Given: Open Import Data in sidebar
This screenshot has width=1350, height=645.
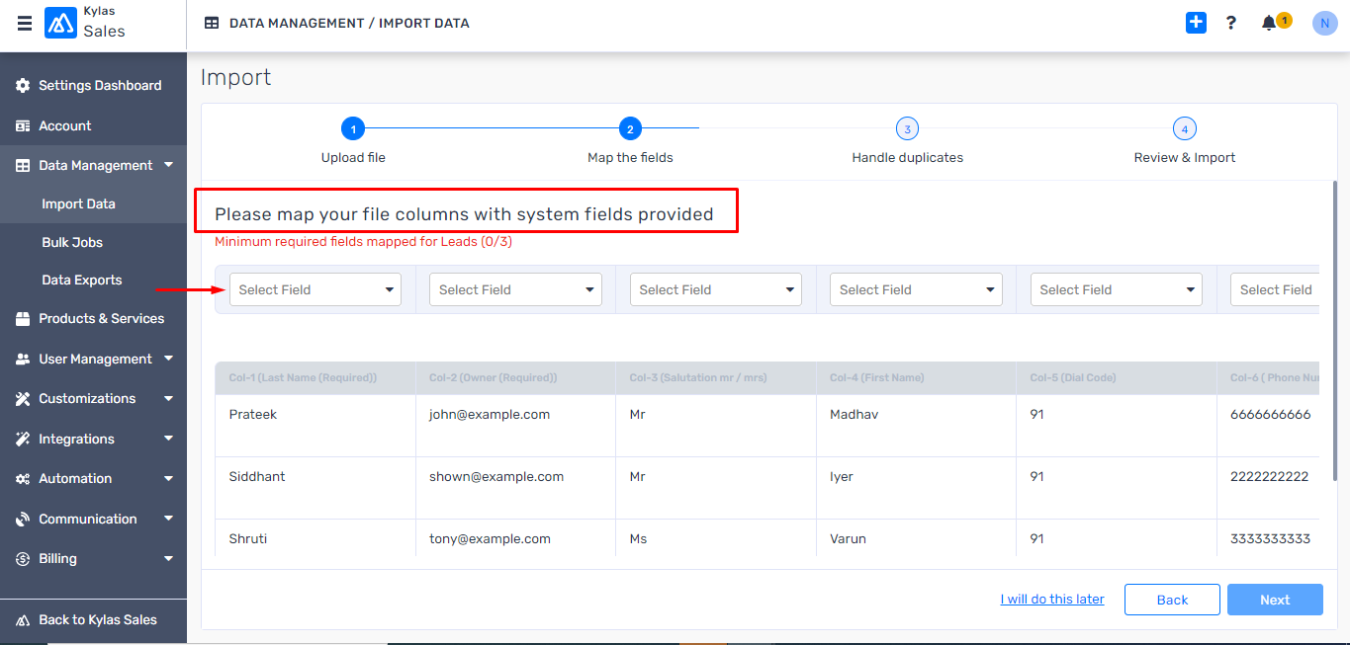Looking at the screenshot, I should coord(78,204).
